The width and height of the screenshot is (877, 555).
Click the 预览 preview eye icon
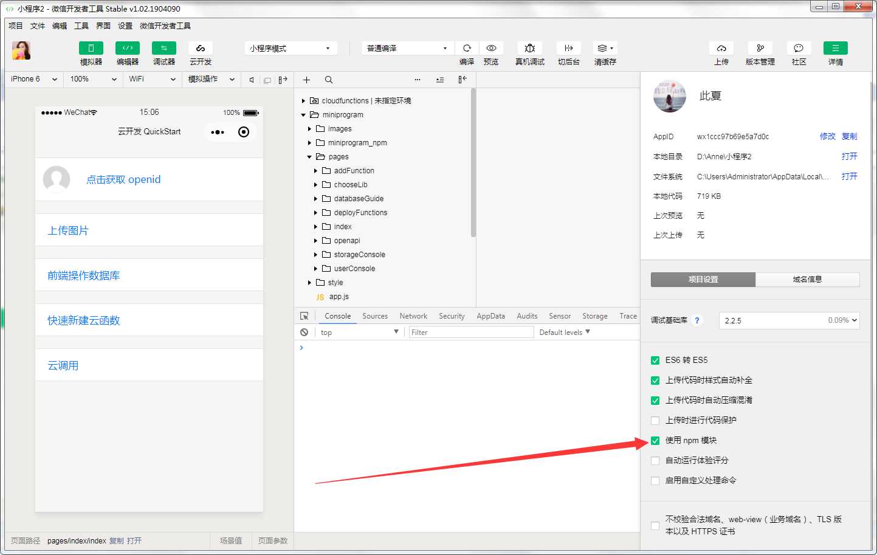(491, 48)
